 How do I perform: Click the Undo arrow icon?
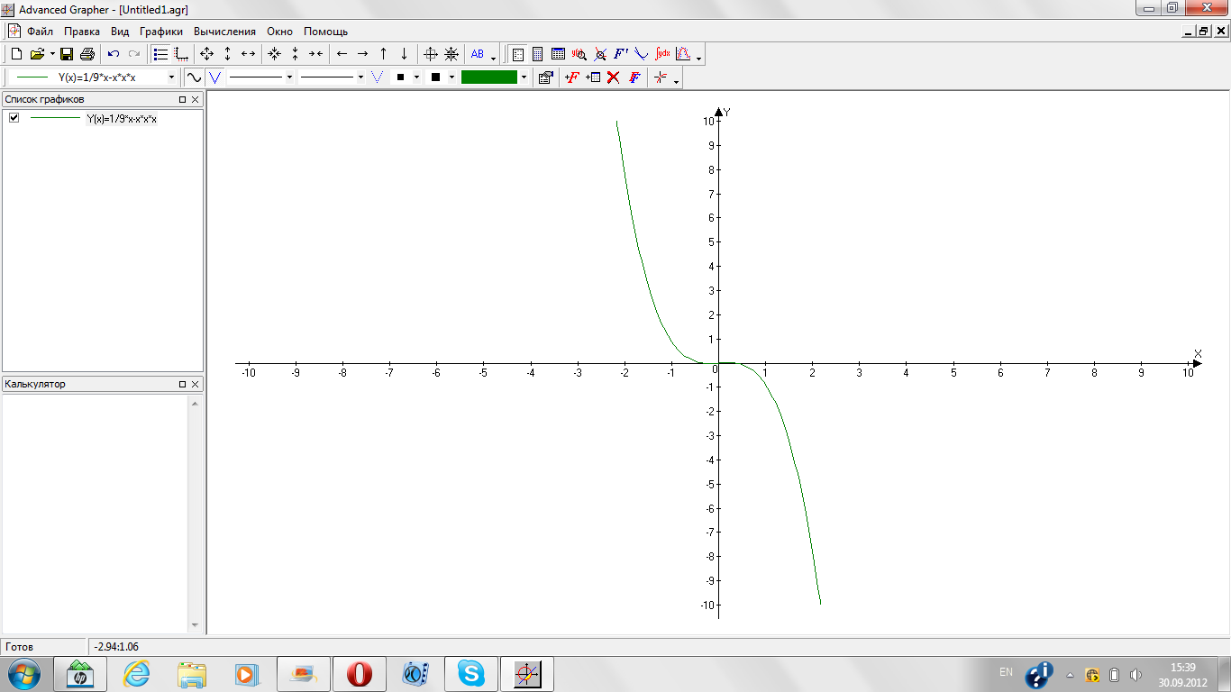(x=114, y=54)
